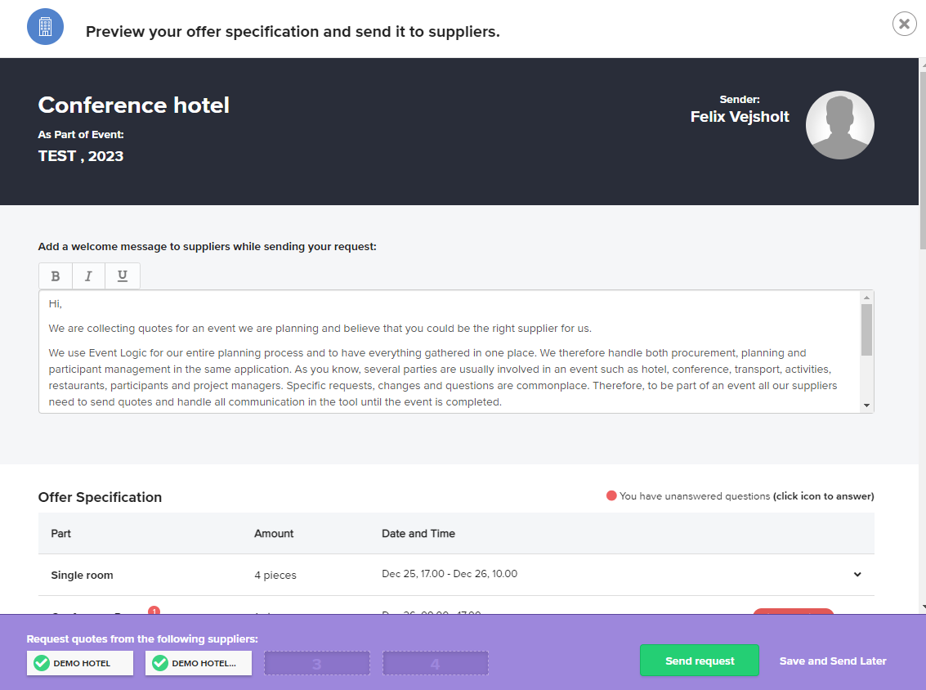926x690 pixels.
Task: Toggle italic formatting in message editor
Action: (88, 276)
